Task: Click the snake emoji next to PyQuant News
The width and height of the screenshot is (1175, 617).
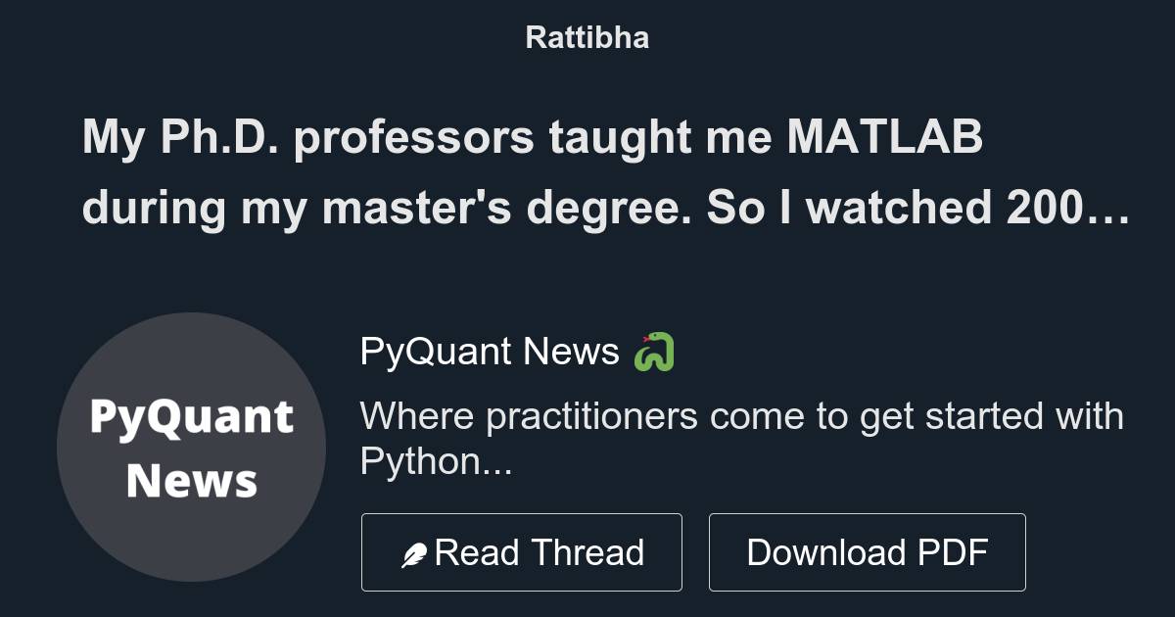Action: pyautogui.click(x=654, y=354)
